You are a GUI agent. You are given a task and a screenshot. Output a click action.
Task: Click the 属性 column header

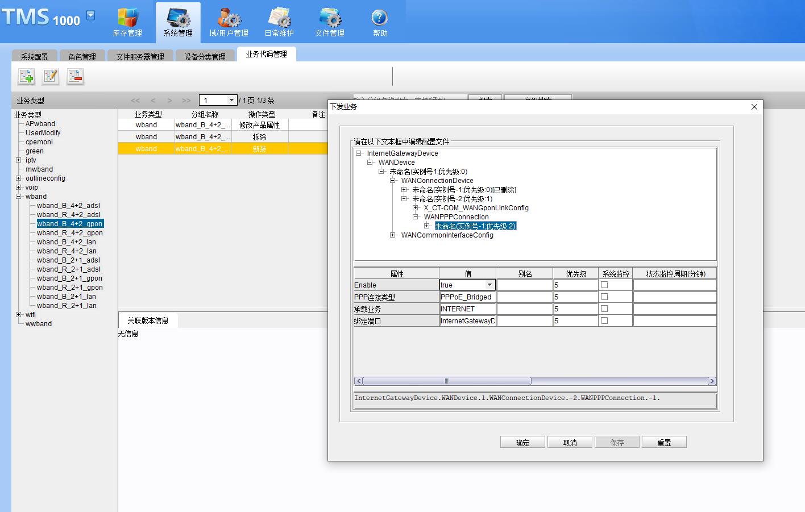(x=396, y=273)
